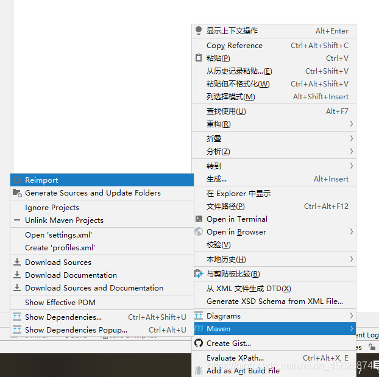Click the Diagrams menu icon

coord(199,315)
